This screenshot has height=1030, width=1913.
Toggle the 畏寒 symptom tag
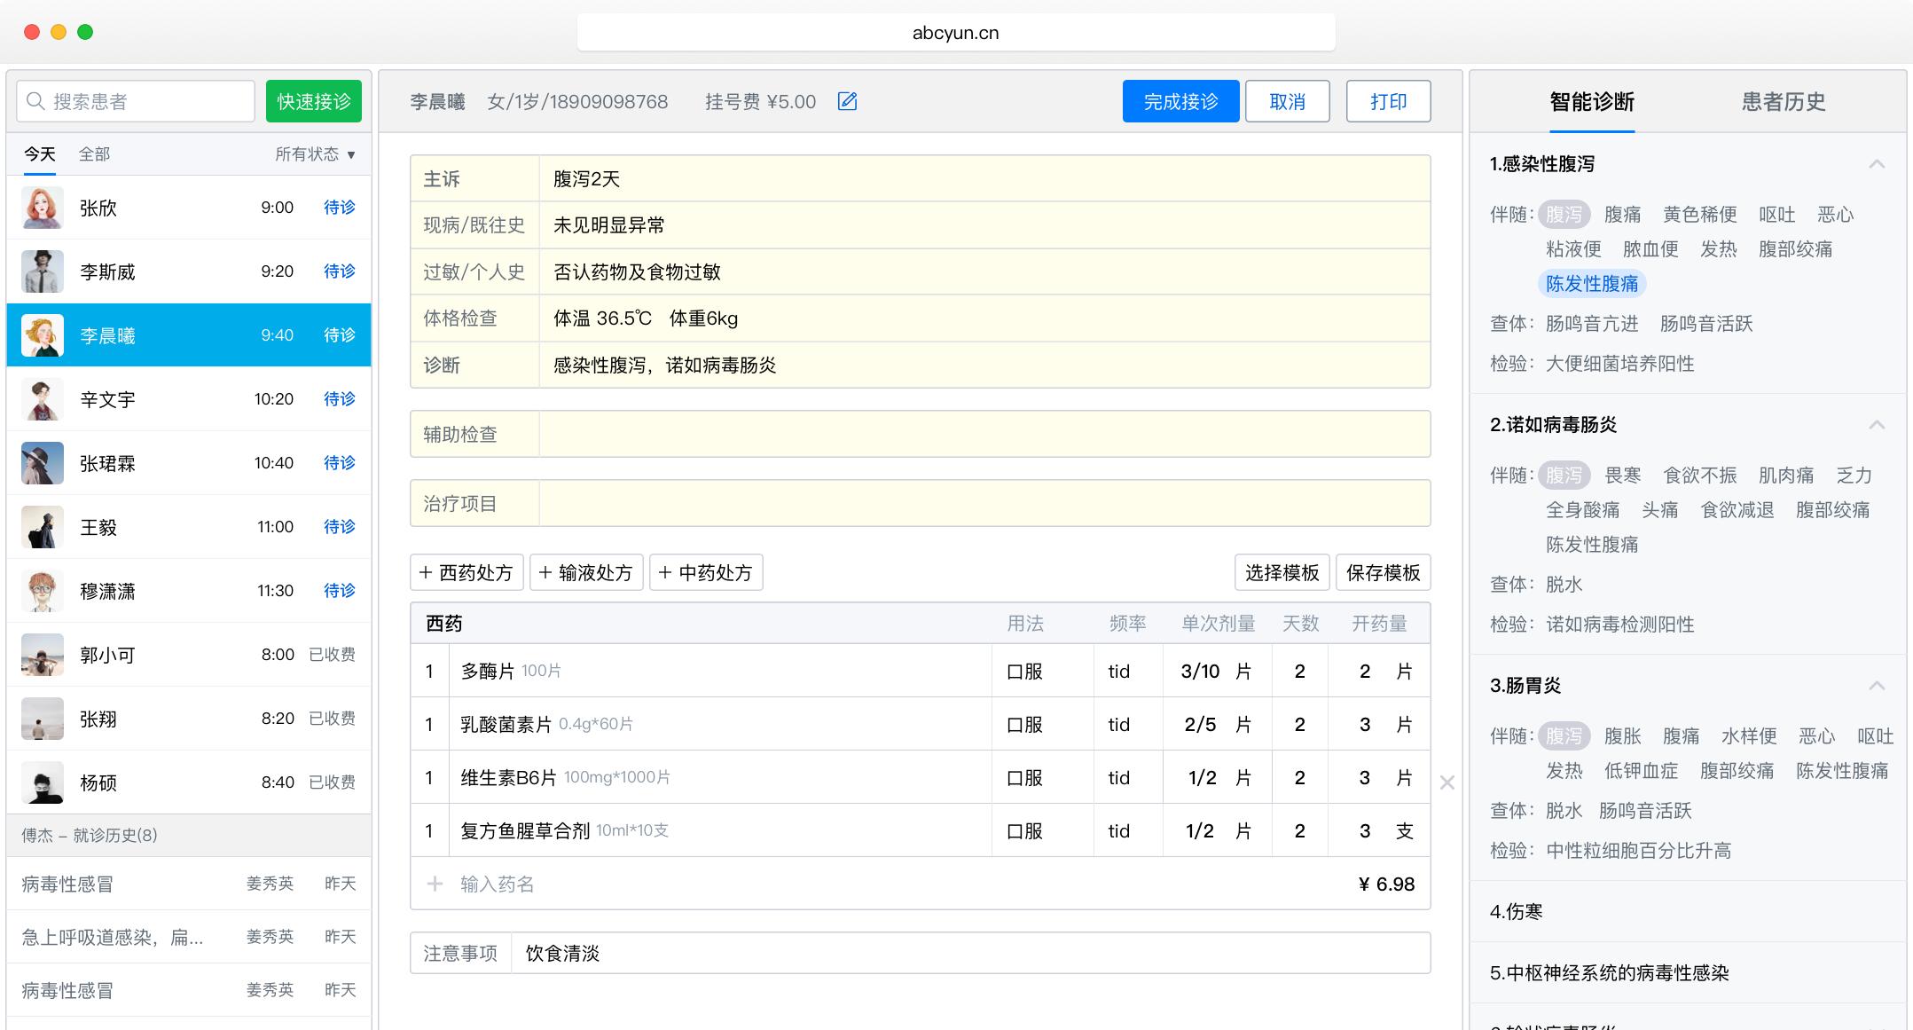(x=1623, y=476)
